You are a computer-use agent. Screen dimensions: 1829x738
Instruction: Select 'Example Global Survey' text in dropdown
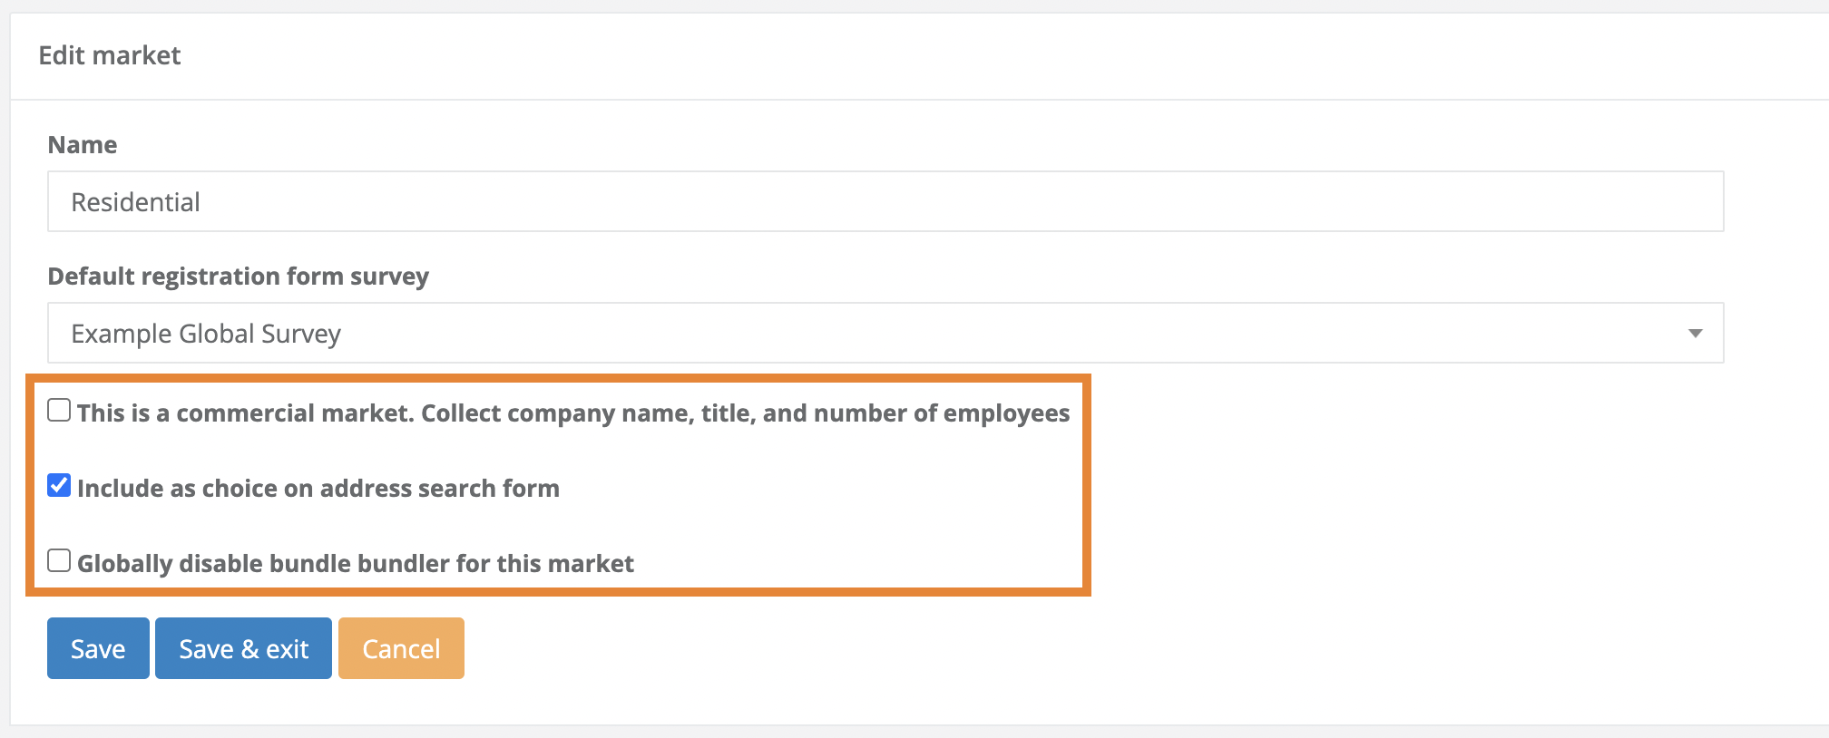click(205, 333)
